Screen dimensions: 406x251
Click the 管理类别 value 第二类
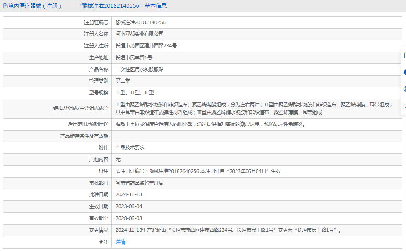[x=122, y=81]
